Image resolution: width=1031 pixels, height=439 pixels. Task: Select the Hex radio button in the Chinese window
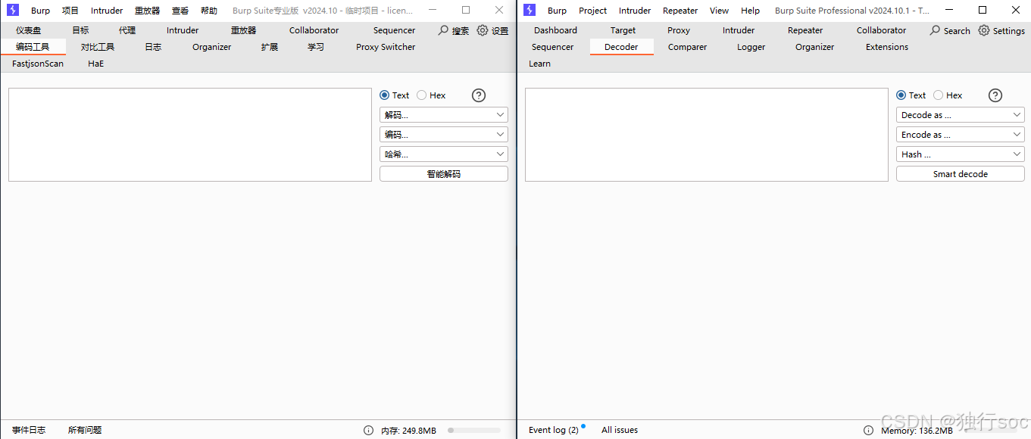(x=422, y=95)
